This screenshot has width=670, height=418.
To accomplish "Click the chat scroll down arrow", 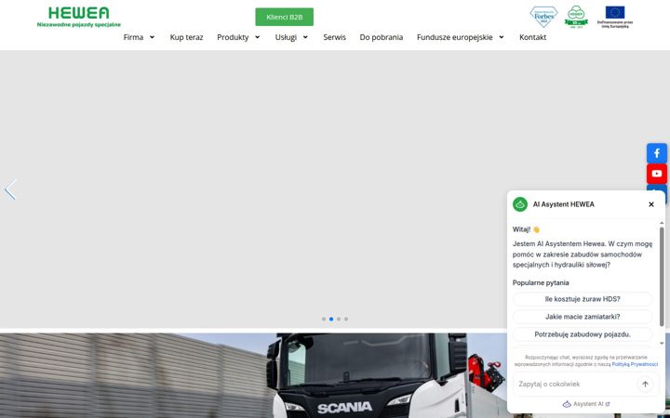I will 662,344.
